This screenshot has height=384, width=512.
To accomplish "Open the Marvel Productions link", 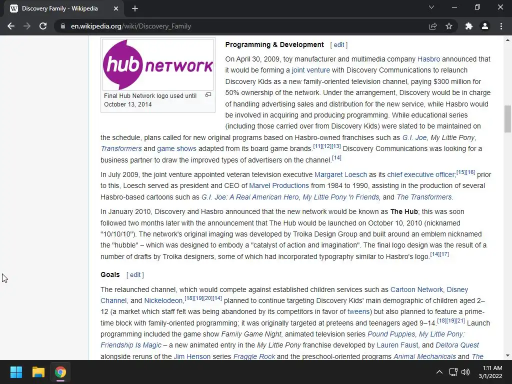I will point(279,186).
